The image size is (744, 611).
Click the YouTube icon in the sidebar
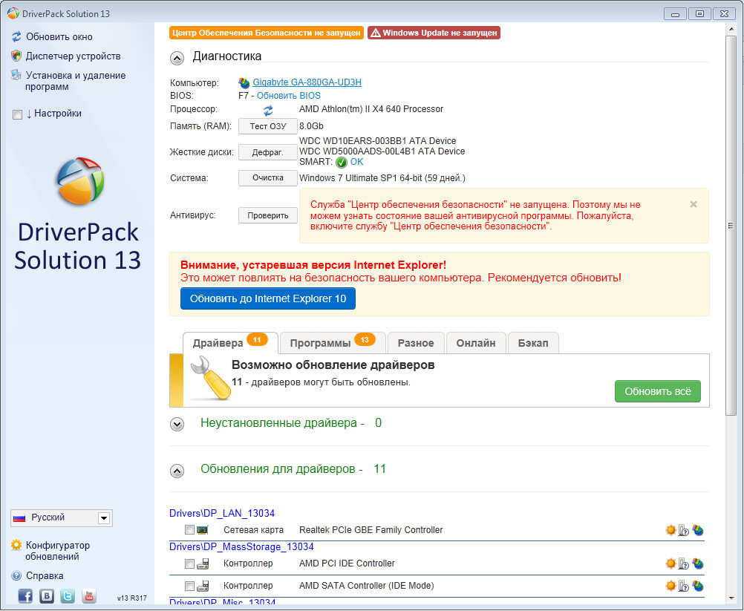pyautogui.click(x=89, y=595)
